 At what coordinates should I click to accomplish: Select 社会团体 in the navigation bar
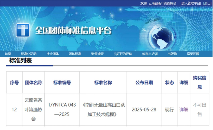click(53, 54)
